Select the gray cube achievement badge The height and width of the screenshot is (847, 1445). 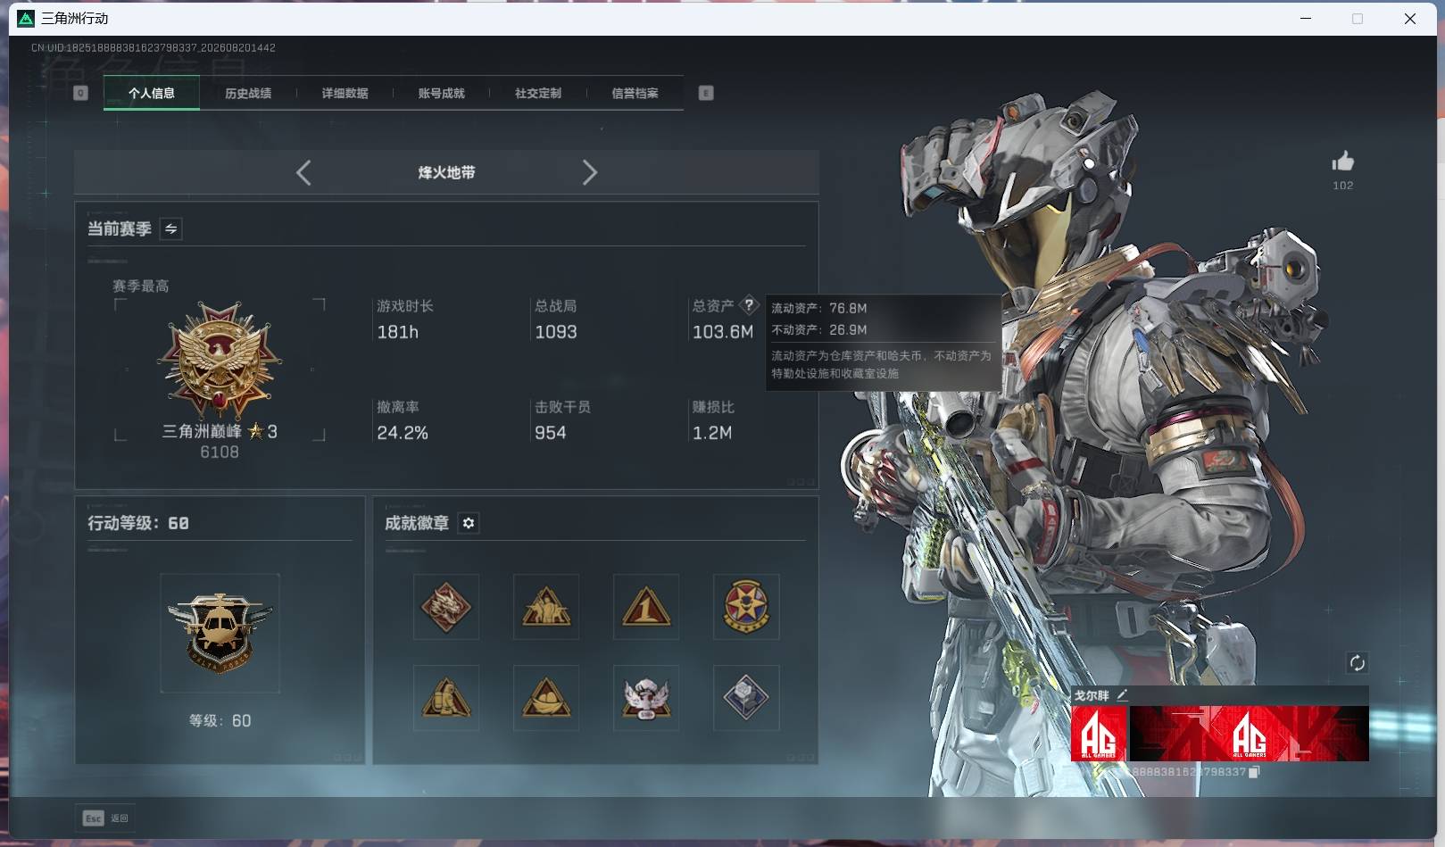pyautogui.click(x=746, y=698)
